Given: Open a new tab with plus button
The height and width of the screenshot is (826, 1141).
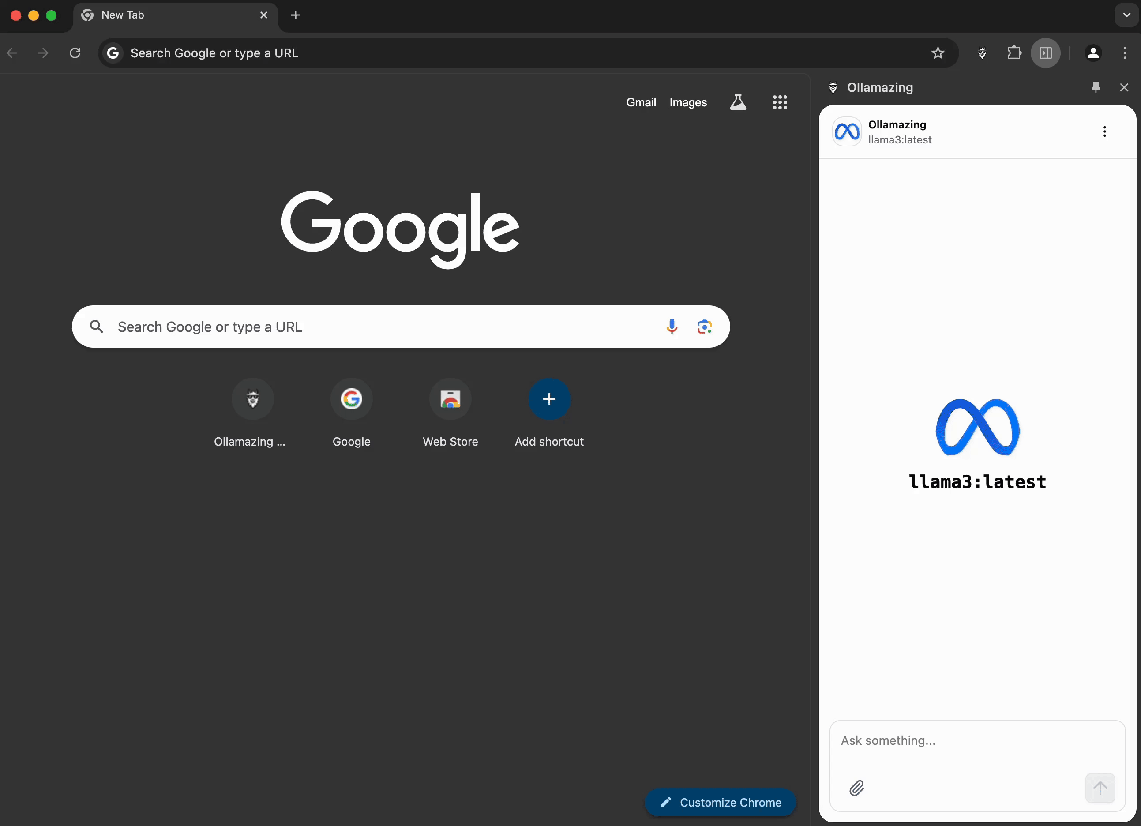Looking at the screenshot, I should click(x=296, y=15).
